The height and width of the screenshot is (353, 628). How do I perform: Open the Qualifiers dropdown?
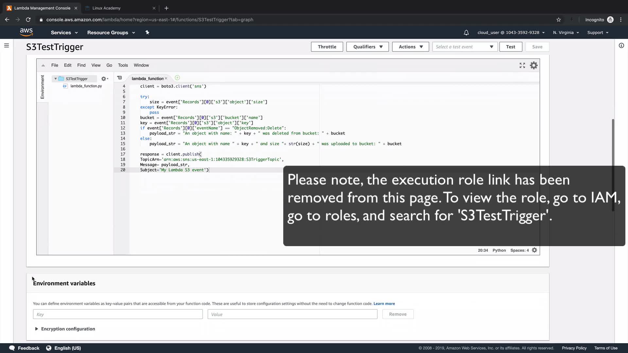(x=367, y=47)
